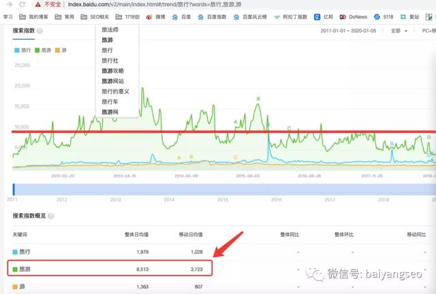Screen dimensions: 436x294
Task: Click the 亿邦 bookmark icon
Action: coord(317,16)
